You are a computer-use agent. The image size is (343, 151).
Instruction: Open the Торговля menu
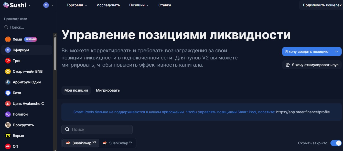(77, 5)
